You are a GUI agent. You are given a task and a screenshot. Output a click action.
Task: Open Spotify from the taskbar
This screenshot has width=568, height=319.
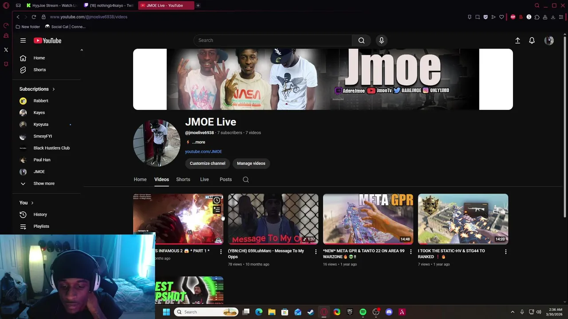point(363,312)
